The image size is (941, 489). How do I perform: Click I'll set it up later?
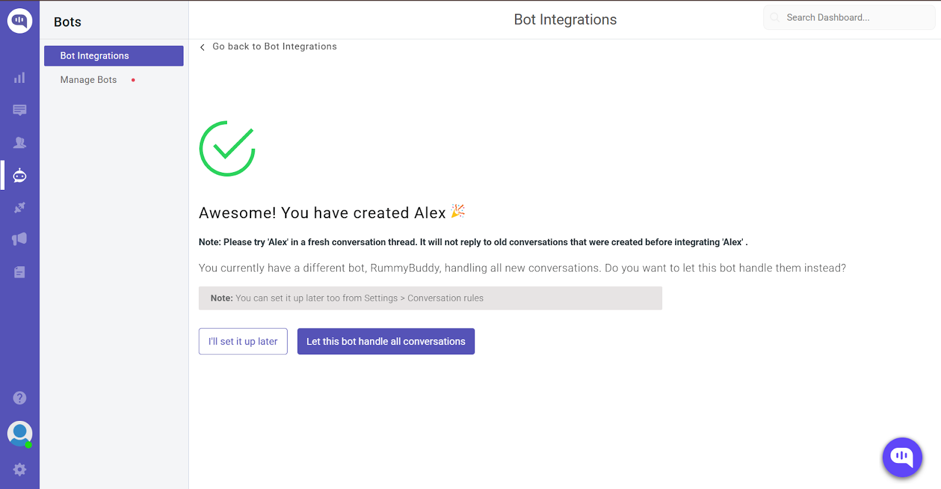click(243, 341)
